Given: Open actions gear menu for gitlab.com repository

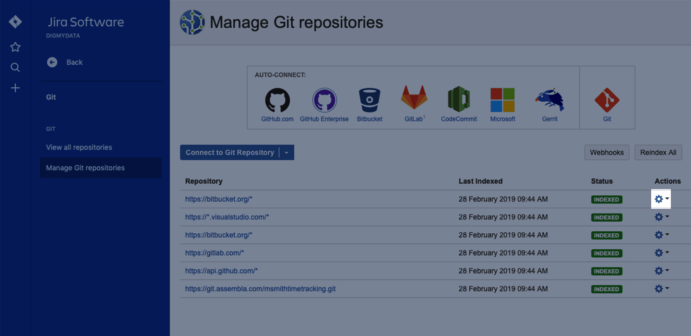Looking at the screenshot, I should coord(661,253).
